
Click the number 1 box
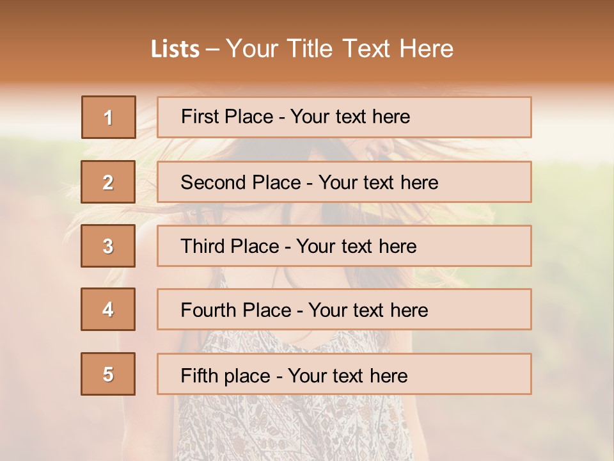tap(108, 117)
